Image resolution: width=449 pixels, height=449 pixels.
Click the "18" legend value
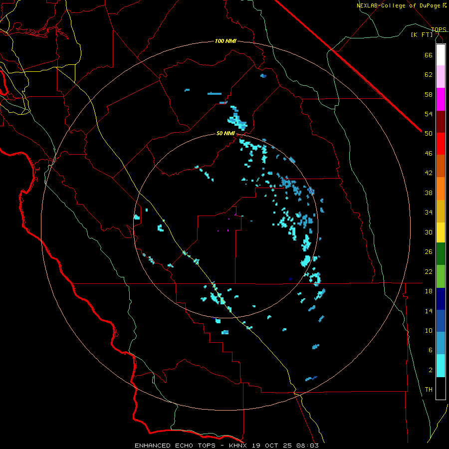(429, 291)
